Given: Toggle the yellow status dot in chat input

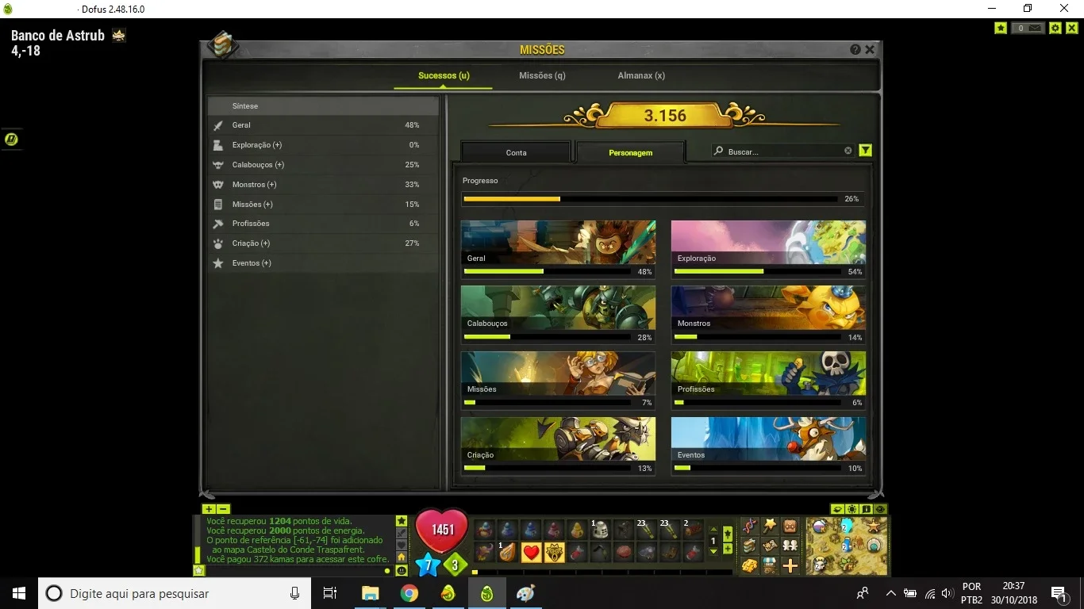Looking at the screenshot, I should click(387, 571).
